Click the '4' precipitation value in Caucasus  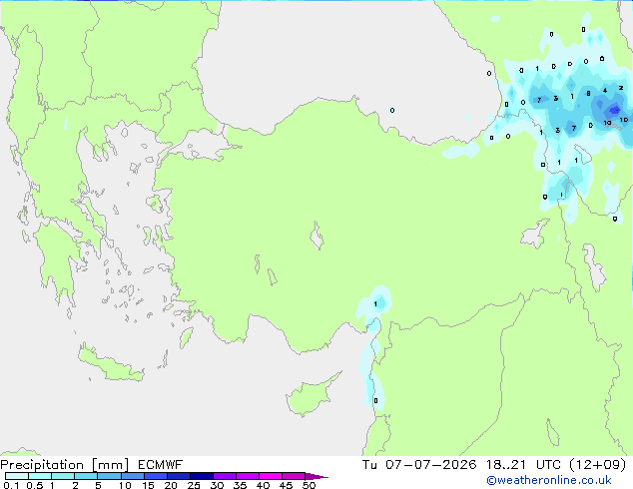(605, 91)
